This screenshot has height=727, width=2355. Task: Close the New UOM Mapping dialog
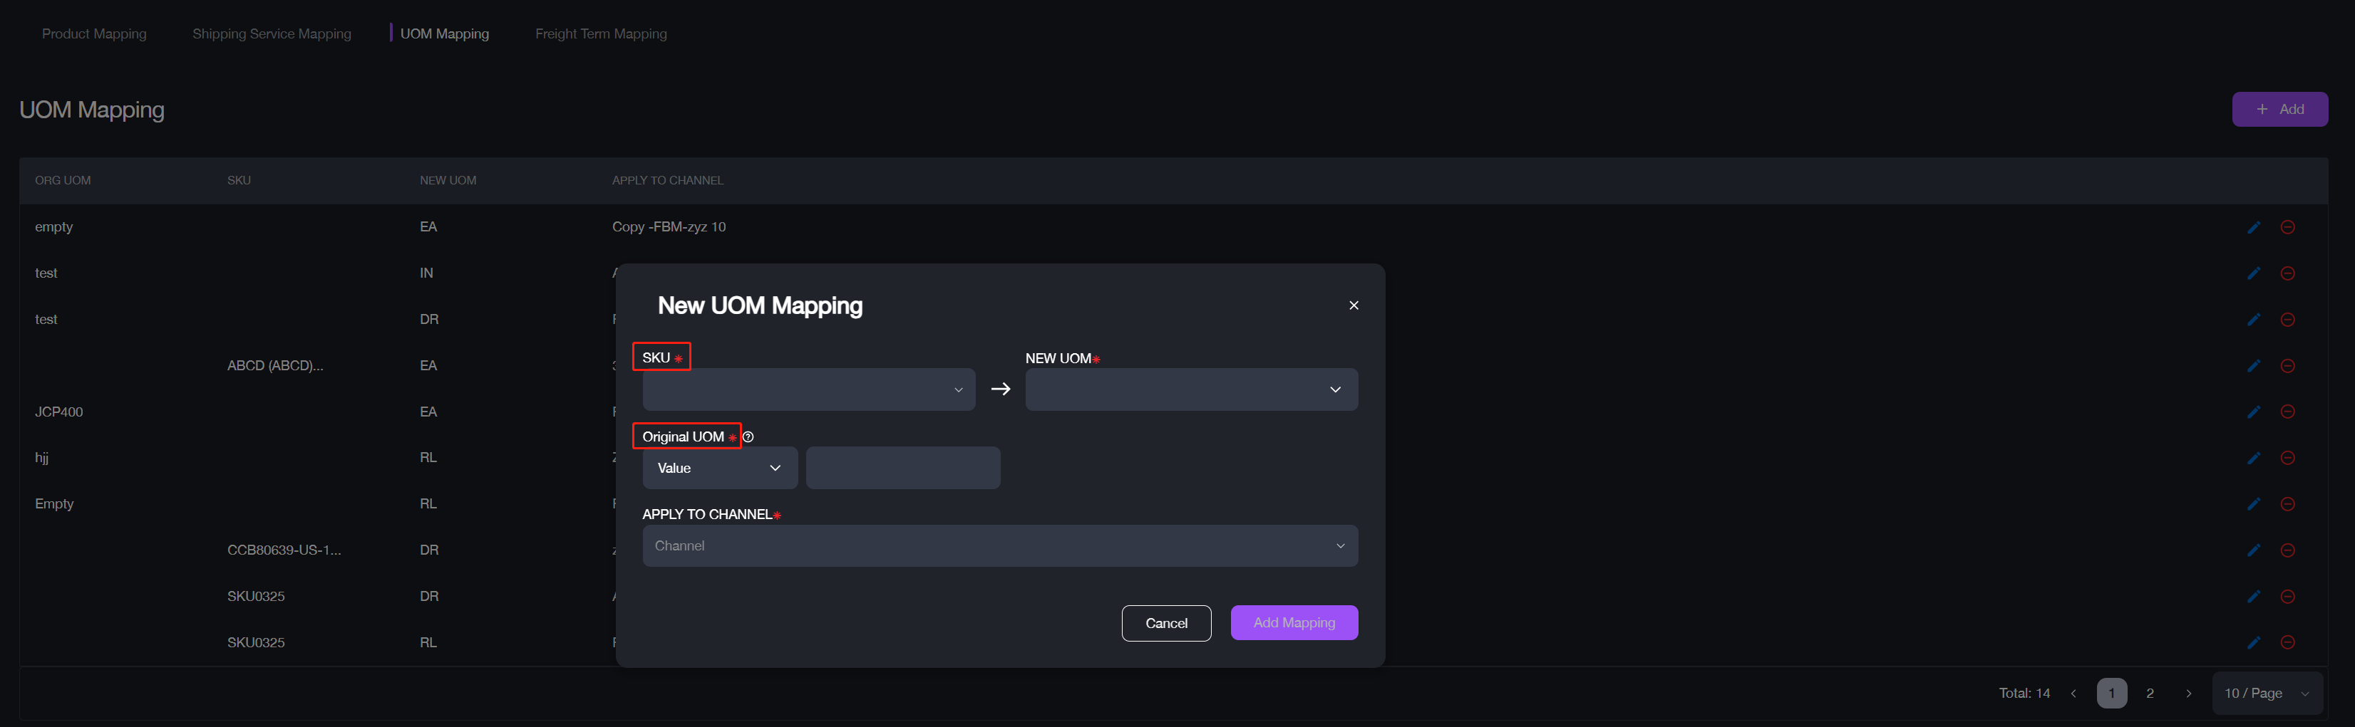point(1354,305)
